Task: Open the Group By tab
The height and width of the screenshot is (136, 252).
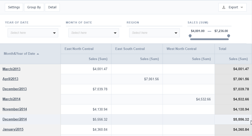Action: [x=34, y=7]
